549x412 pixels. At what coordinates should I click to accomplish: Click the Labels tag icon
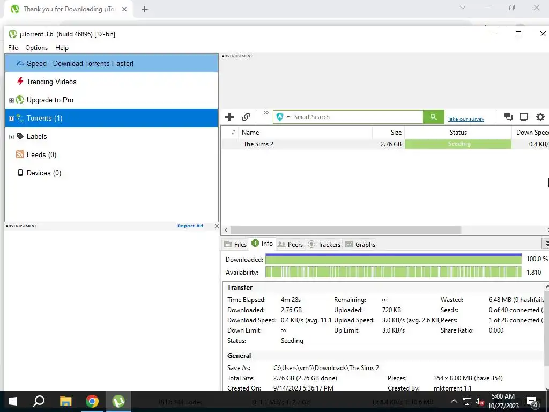[x=20, y=136]
